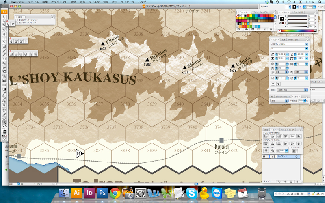
Task: Open blending mode dropdown in Transparency panel
Action: (x=279, y=101)
